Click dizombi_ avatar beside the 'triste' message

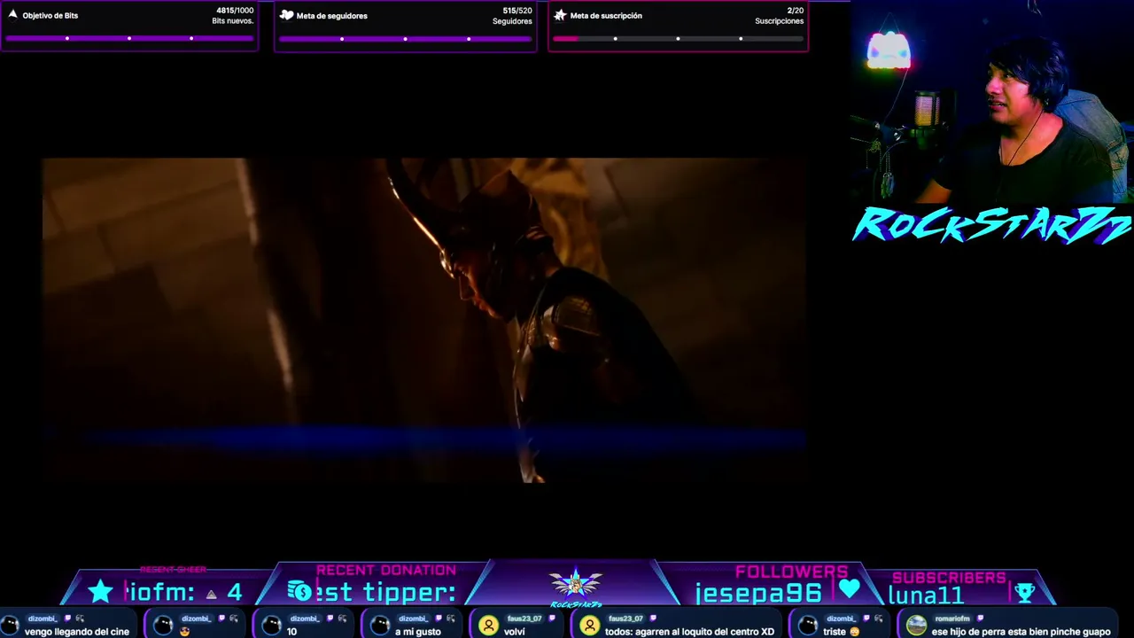[808, 626]
